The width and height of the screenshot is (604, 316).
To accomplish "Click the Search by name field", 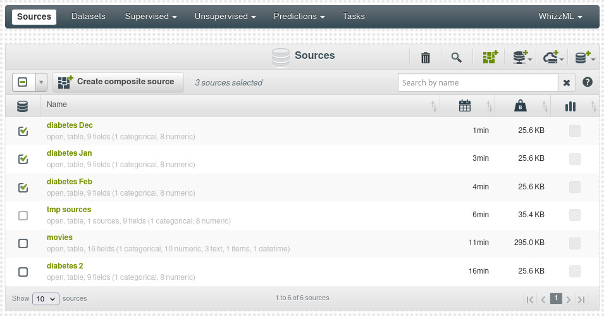I will pyautogui.click(x=478, y=82).
